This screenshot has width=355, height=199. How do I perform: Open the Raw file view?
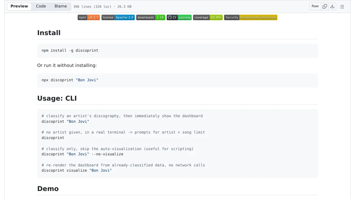(315, 6)
